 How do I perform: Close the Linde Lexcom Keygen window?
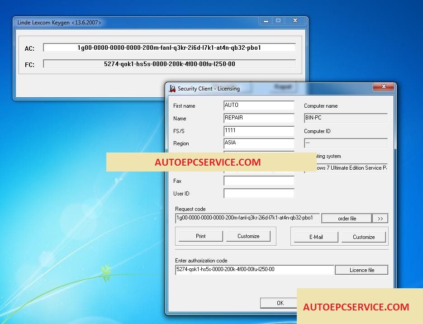[295, 21]
